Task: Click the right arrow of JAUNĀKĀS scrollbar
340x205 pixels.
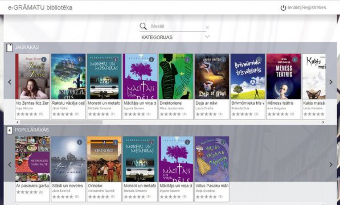Action: (x=323, y=122)
